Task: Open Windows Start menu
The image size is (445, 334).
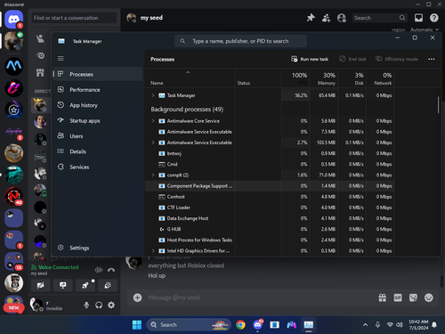Action: click(137, 324)
